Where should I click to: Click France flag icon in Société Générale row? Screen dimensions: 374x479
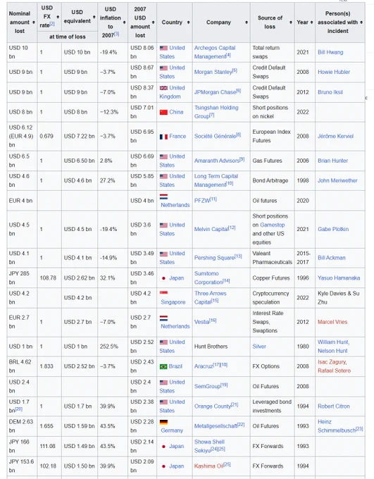[x=163, y=137]
